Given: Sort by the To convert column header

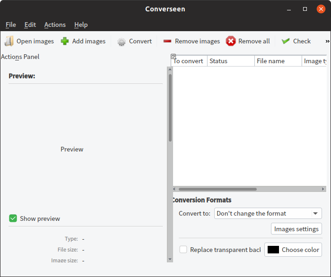Looking at the screenshot, I should [x=189, y=61].
